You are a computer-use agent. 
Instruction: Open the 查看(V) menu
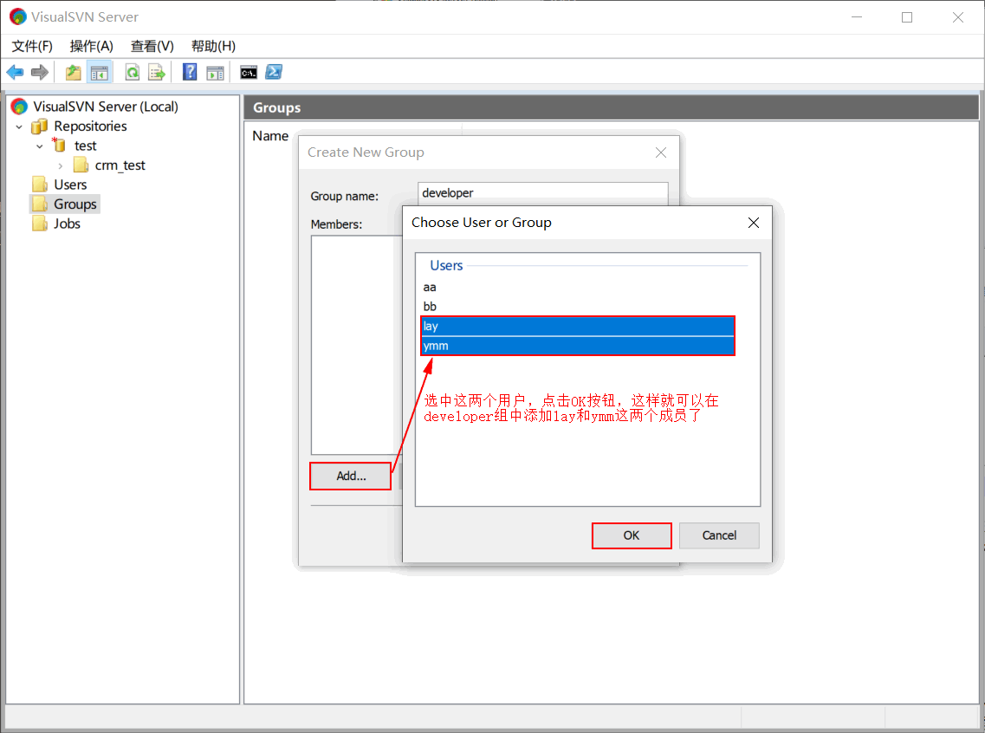click(x=152, y=46)
